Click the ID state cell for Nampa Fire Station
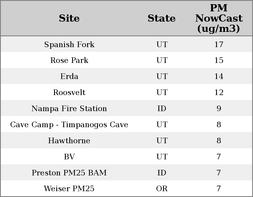The height and width of the screenshot is (197, 253). 162,109
